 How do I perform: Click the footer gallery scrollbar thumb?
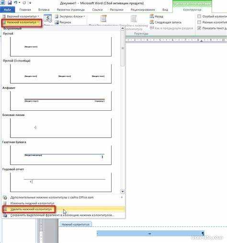(x=123, y=48)
